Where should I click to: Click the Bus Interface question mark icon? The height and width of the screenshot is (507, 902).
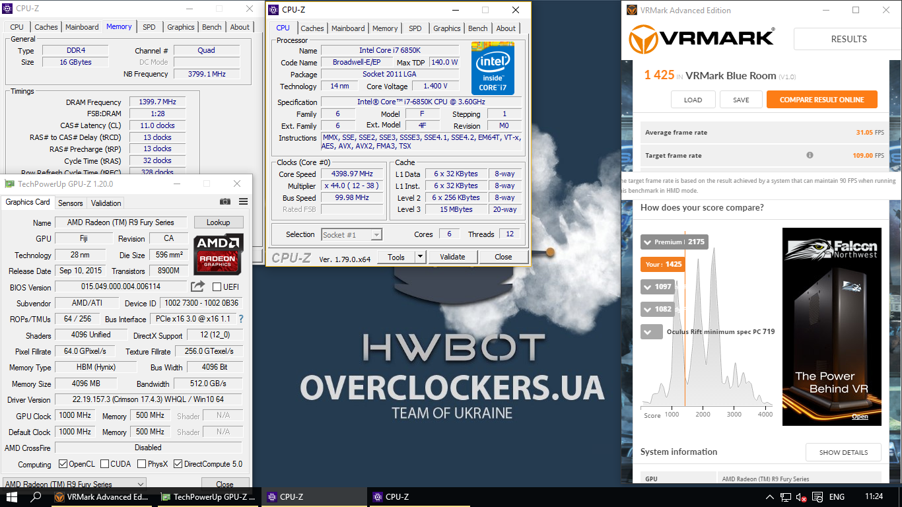coord(241,319)
